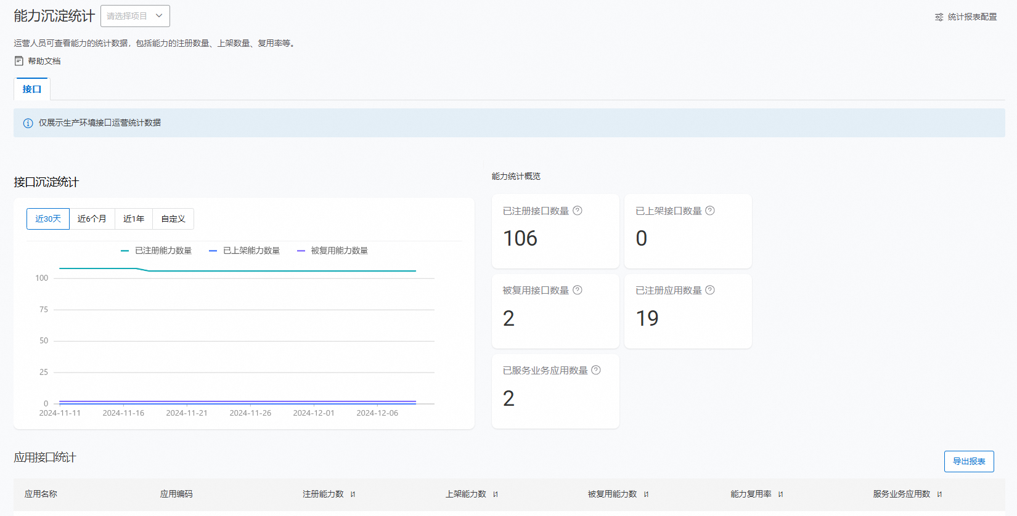
Task: Sort table by 注册能力数 column
Action: tap(353, 494)
